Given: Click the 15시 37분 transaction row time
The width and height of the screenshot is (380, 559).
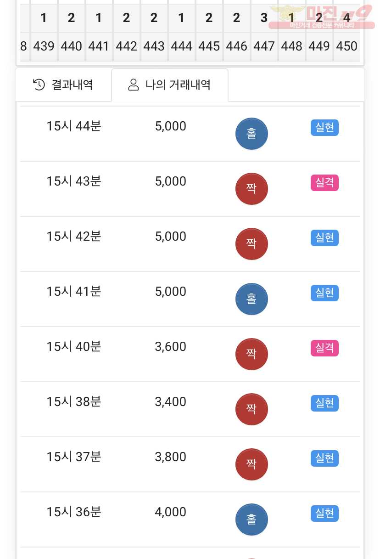Looking at the screenshot, I should [73, 457].
